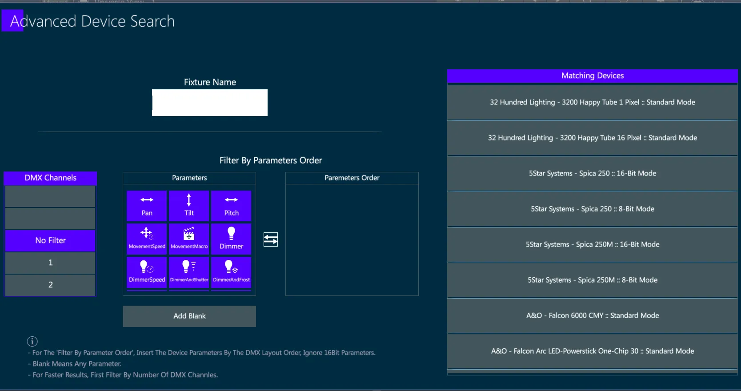Select the Pan parameter icon
The width and height of the screenshot is (741, 391).
click(x=147, y=206)
